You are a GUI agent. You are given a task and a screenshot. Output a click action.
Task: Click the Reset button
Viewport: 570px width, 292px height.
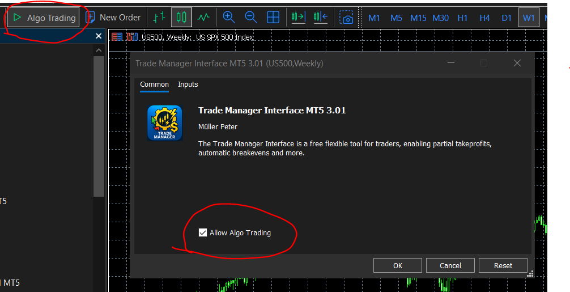point(503,265)
